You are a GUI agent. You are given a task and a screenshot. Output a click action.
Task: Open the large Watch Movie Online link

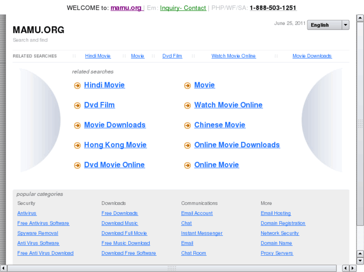[x=228, y=105]
